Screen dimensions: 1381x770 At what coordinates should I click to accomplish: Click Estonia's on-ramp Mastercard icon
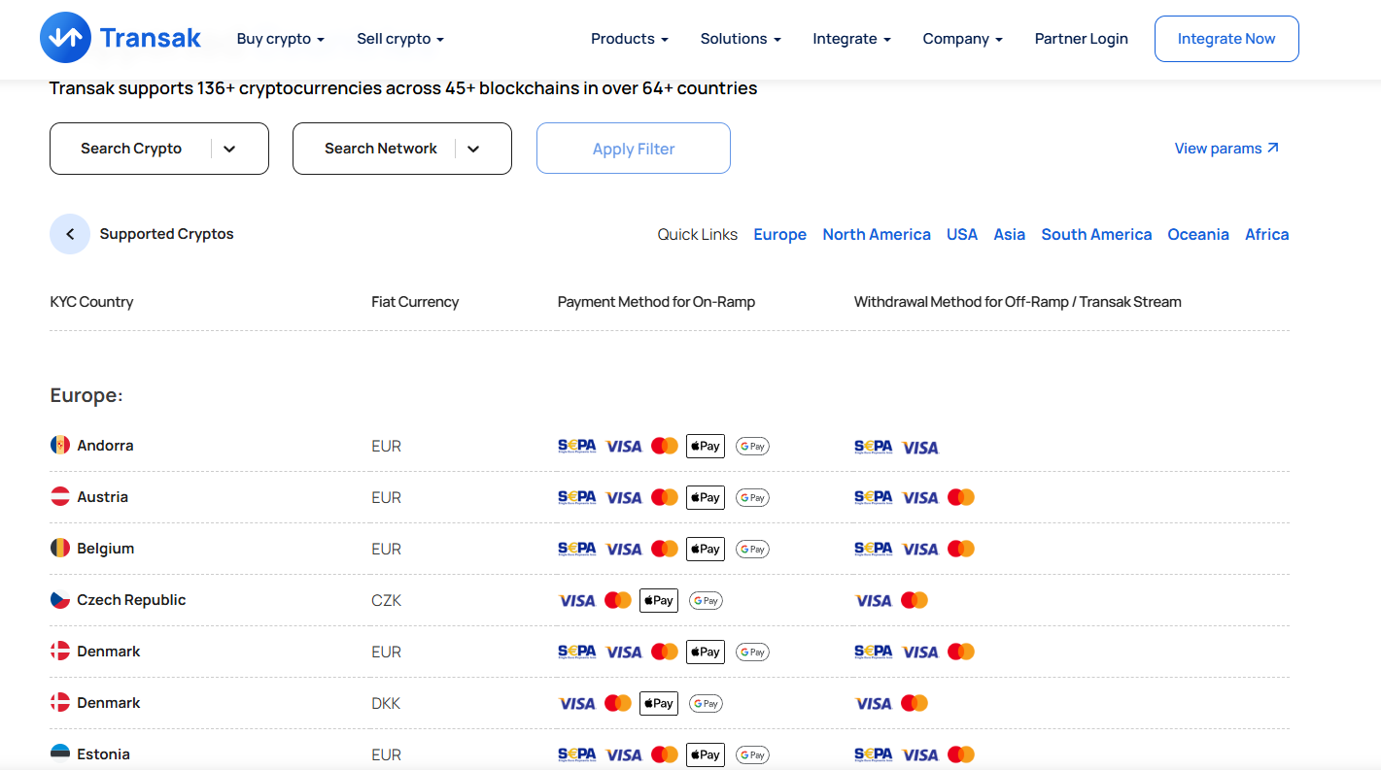[665, 754]
